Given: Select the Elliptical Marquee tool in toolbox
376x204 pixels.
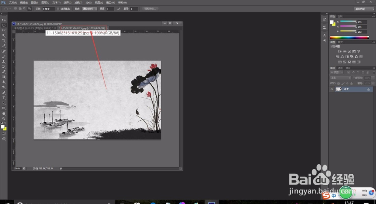Looking at the screenshot, I should tap(4, 25).
